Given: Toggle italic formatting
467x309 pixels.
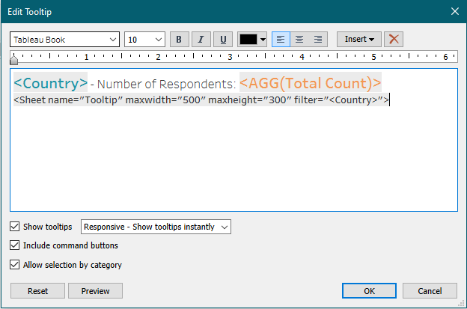Looking at the screenshot, I should pos(201,40).
